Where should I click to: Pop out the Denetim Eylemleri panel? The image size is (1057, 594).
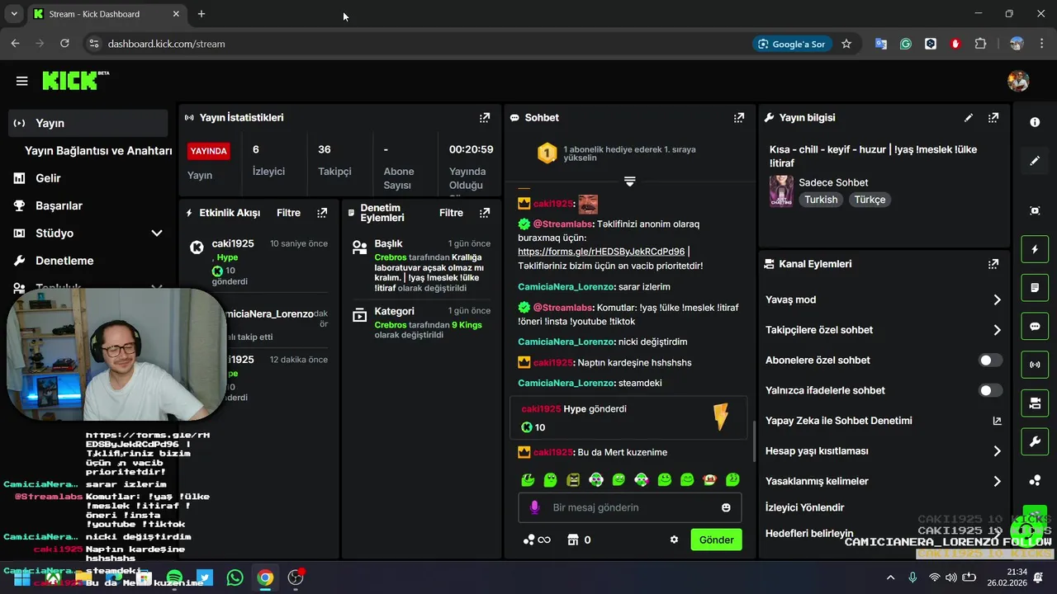point(485,213)
